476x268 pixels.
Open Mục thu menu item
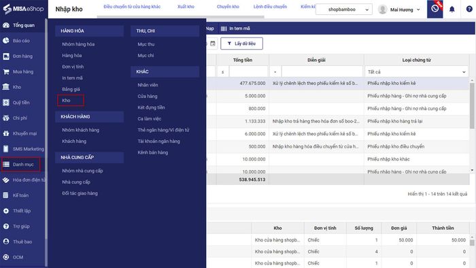click(x=146, y=44)
